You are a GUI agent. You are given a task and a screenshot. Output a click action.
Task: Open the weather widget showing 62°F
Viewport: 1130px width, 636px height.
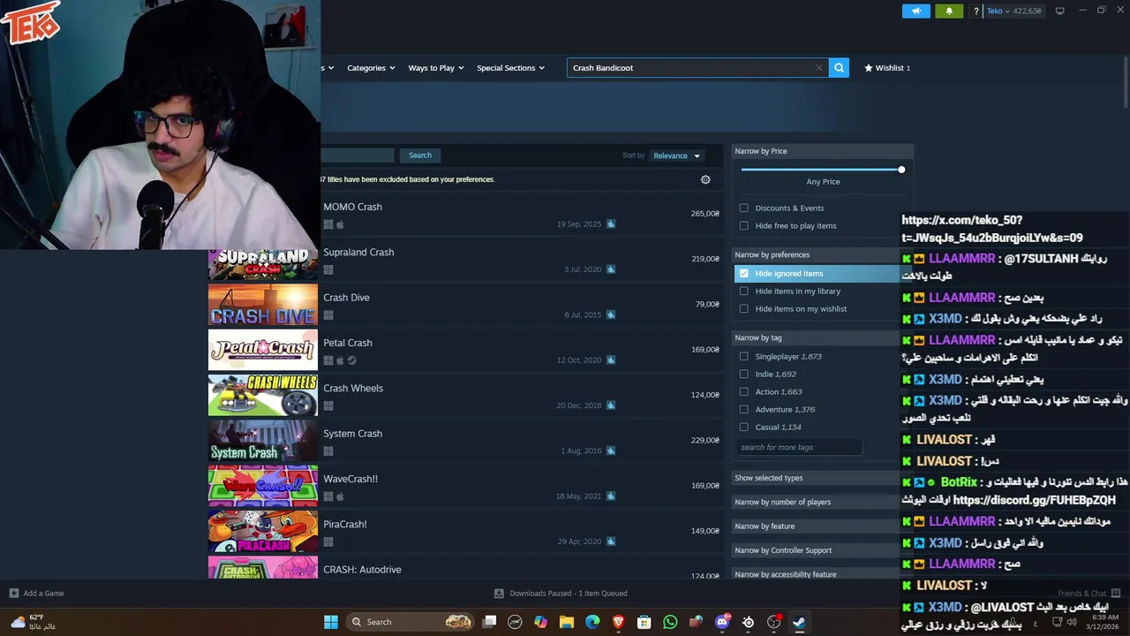pos(34,622)
